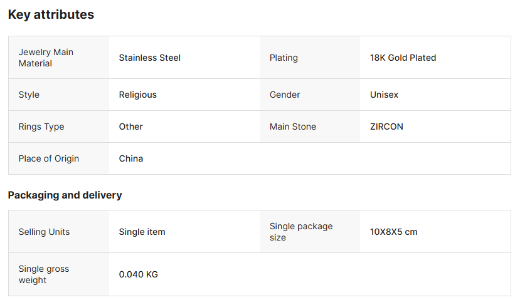This screenshot has height=300, width=515.
Task: Select the Gender label cell
Action: coord(285,95)
